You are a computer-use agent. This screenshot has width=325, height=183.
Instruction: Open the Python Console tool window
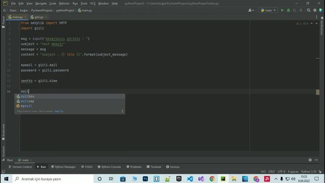pos(109,167)
